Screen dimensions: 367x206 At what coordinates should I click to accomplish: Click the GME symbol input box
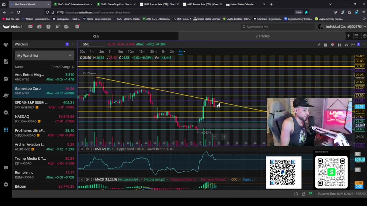point(93,44)
